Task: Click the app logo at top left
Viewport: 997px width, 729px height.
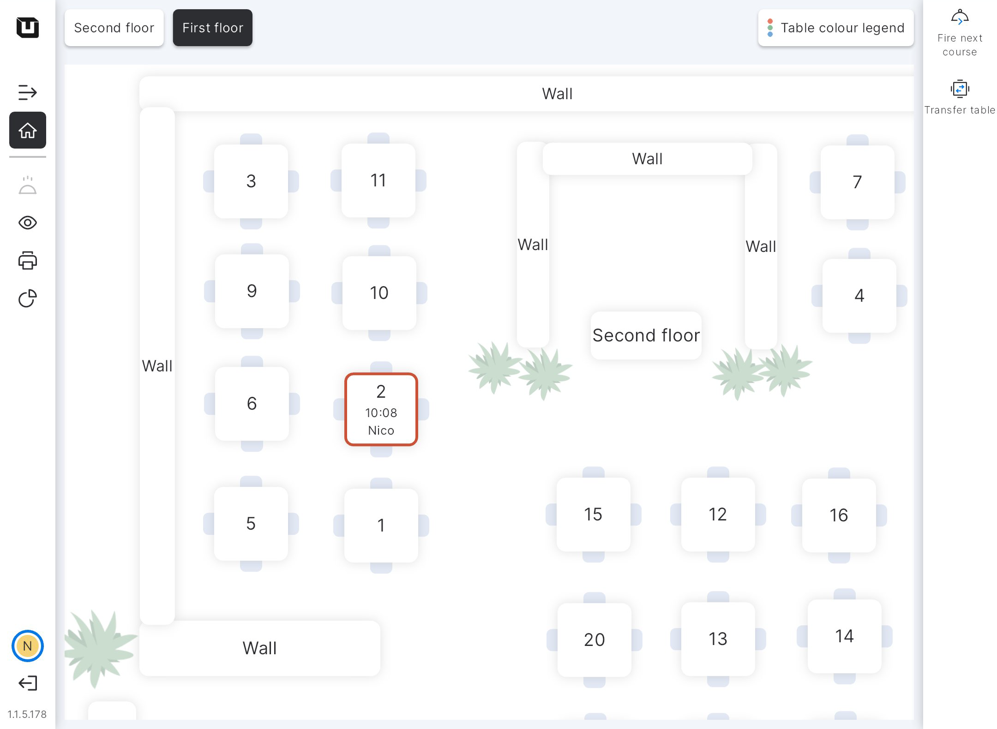Action: tap(28, 27)
